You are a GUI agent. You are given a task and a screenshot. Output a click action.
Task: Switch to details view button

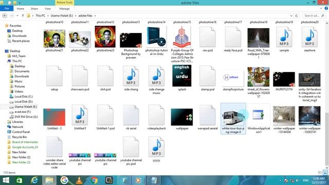320,173
